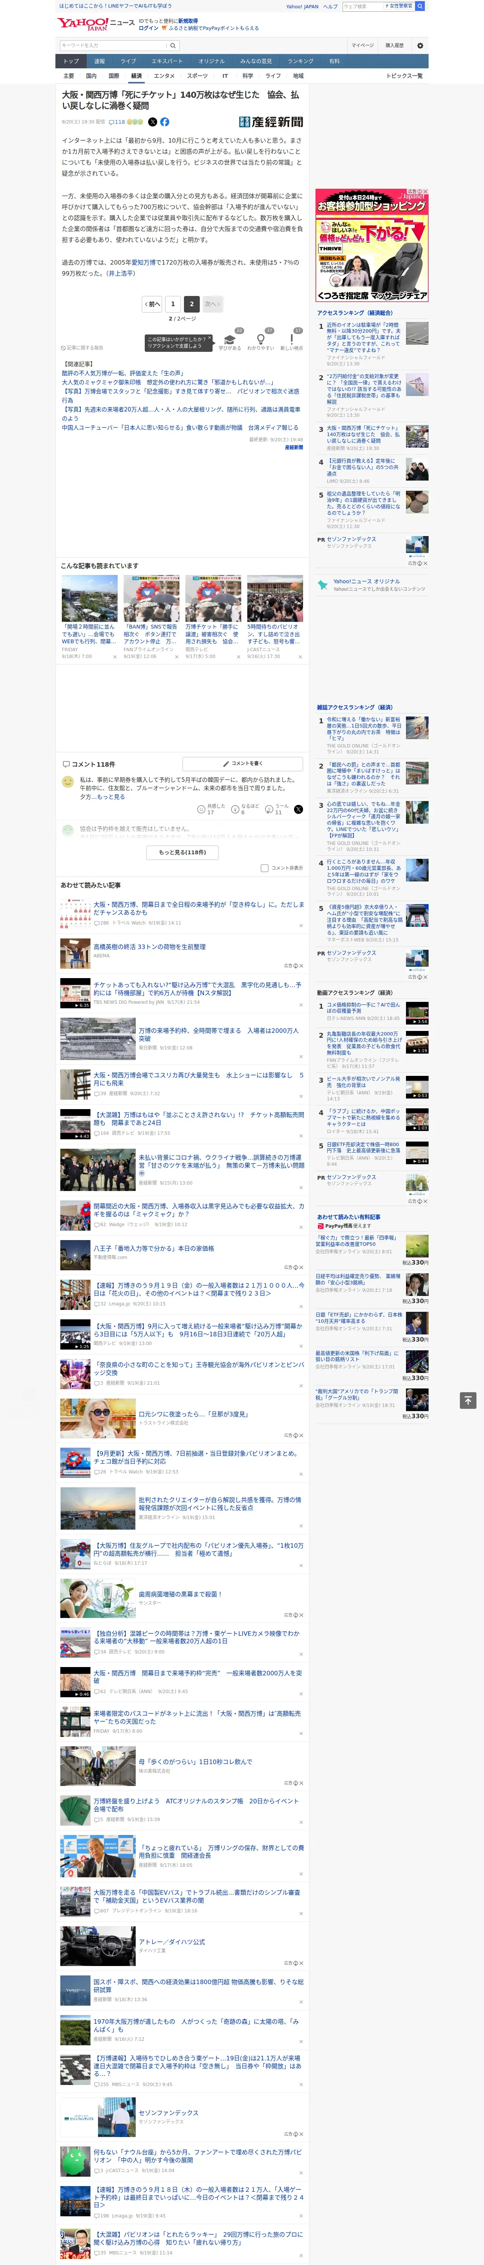
Task: Click コメントを書く button
Action: click(242, 763)
